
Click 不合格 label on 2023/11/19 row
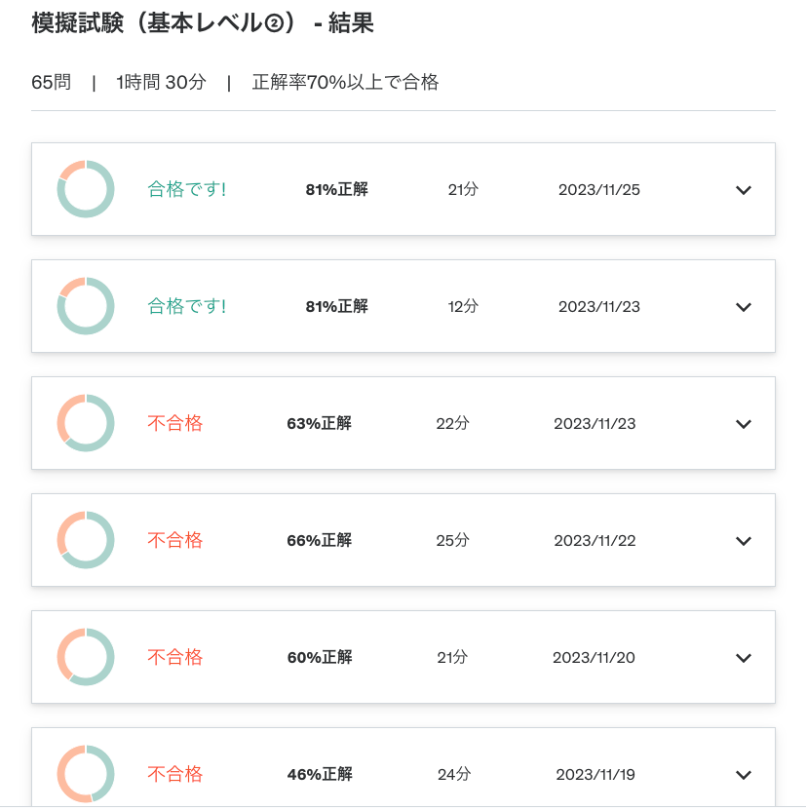(x=174, y=774)
